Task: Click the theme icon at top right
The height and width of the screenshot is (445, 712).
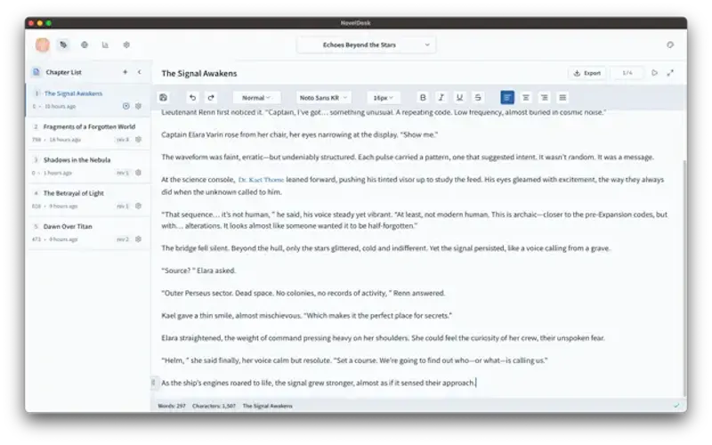Action: 670,45
